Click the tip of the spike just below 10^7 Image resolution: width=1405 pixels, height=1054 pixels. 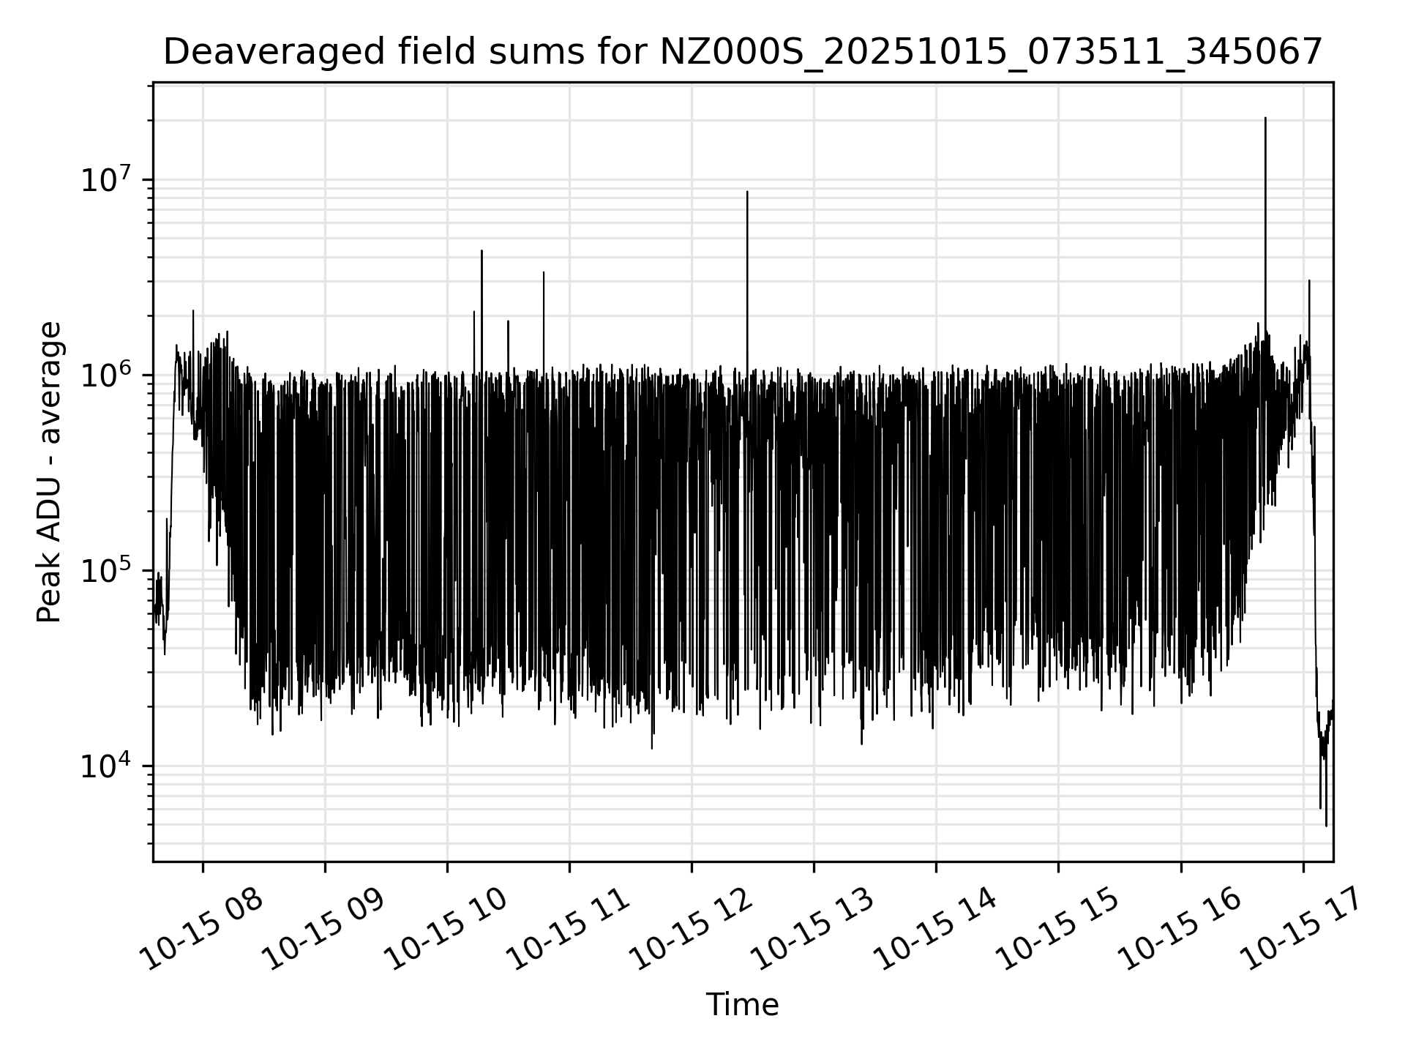pos(747,193)
